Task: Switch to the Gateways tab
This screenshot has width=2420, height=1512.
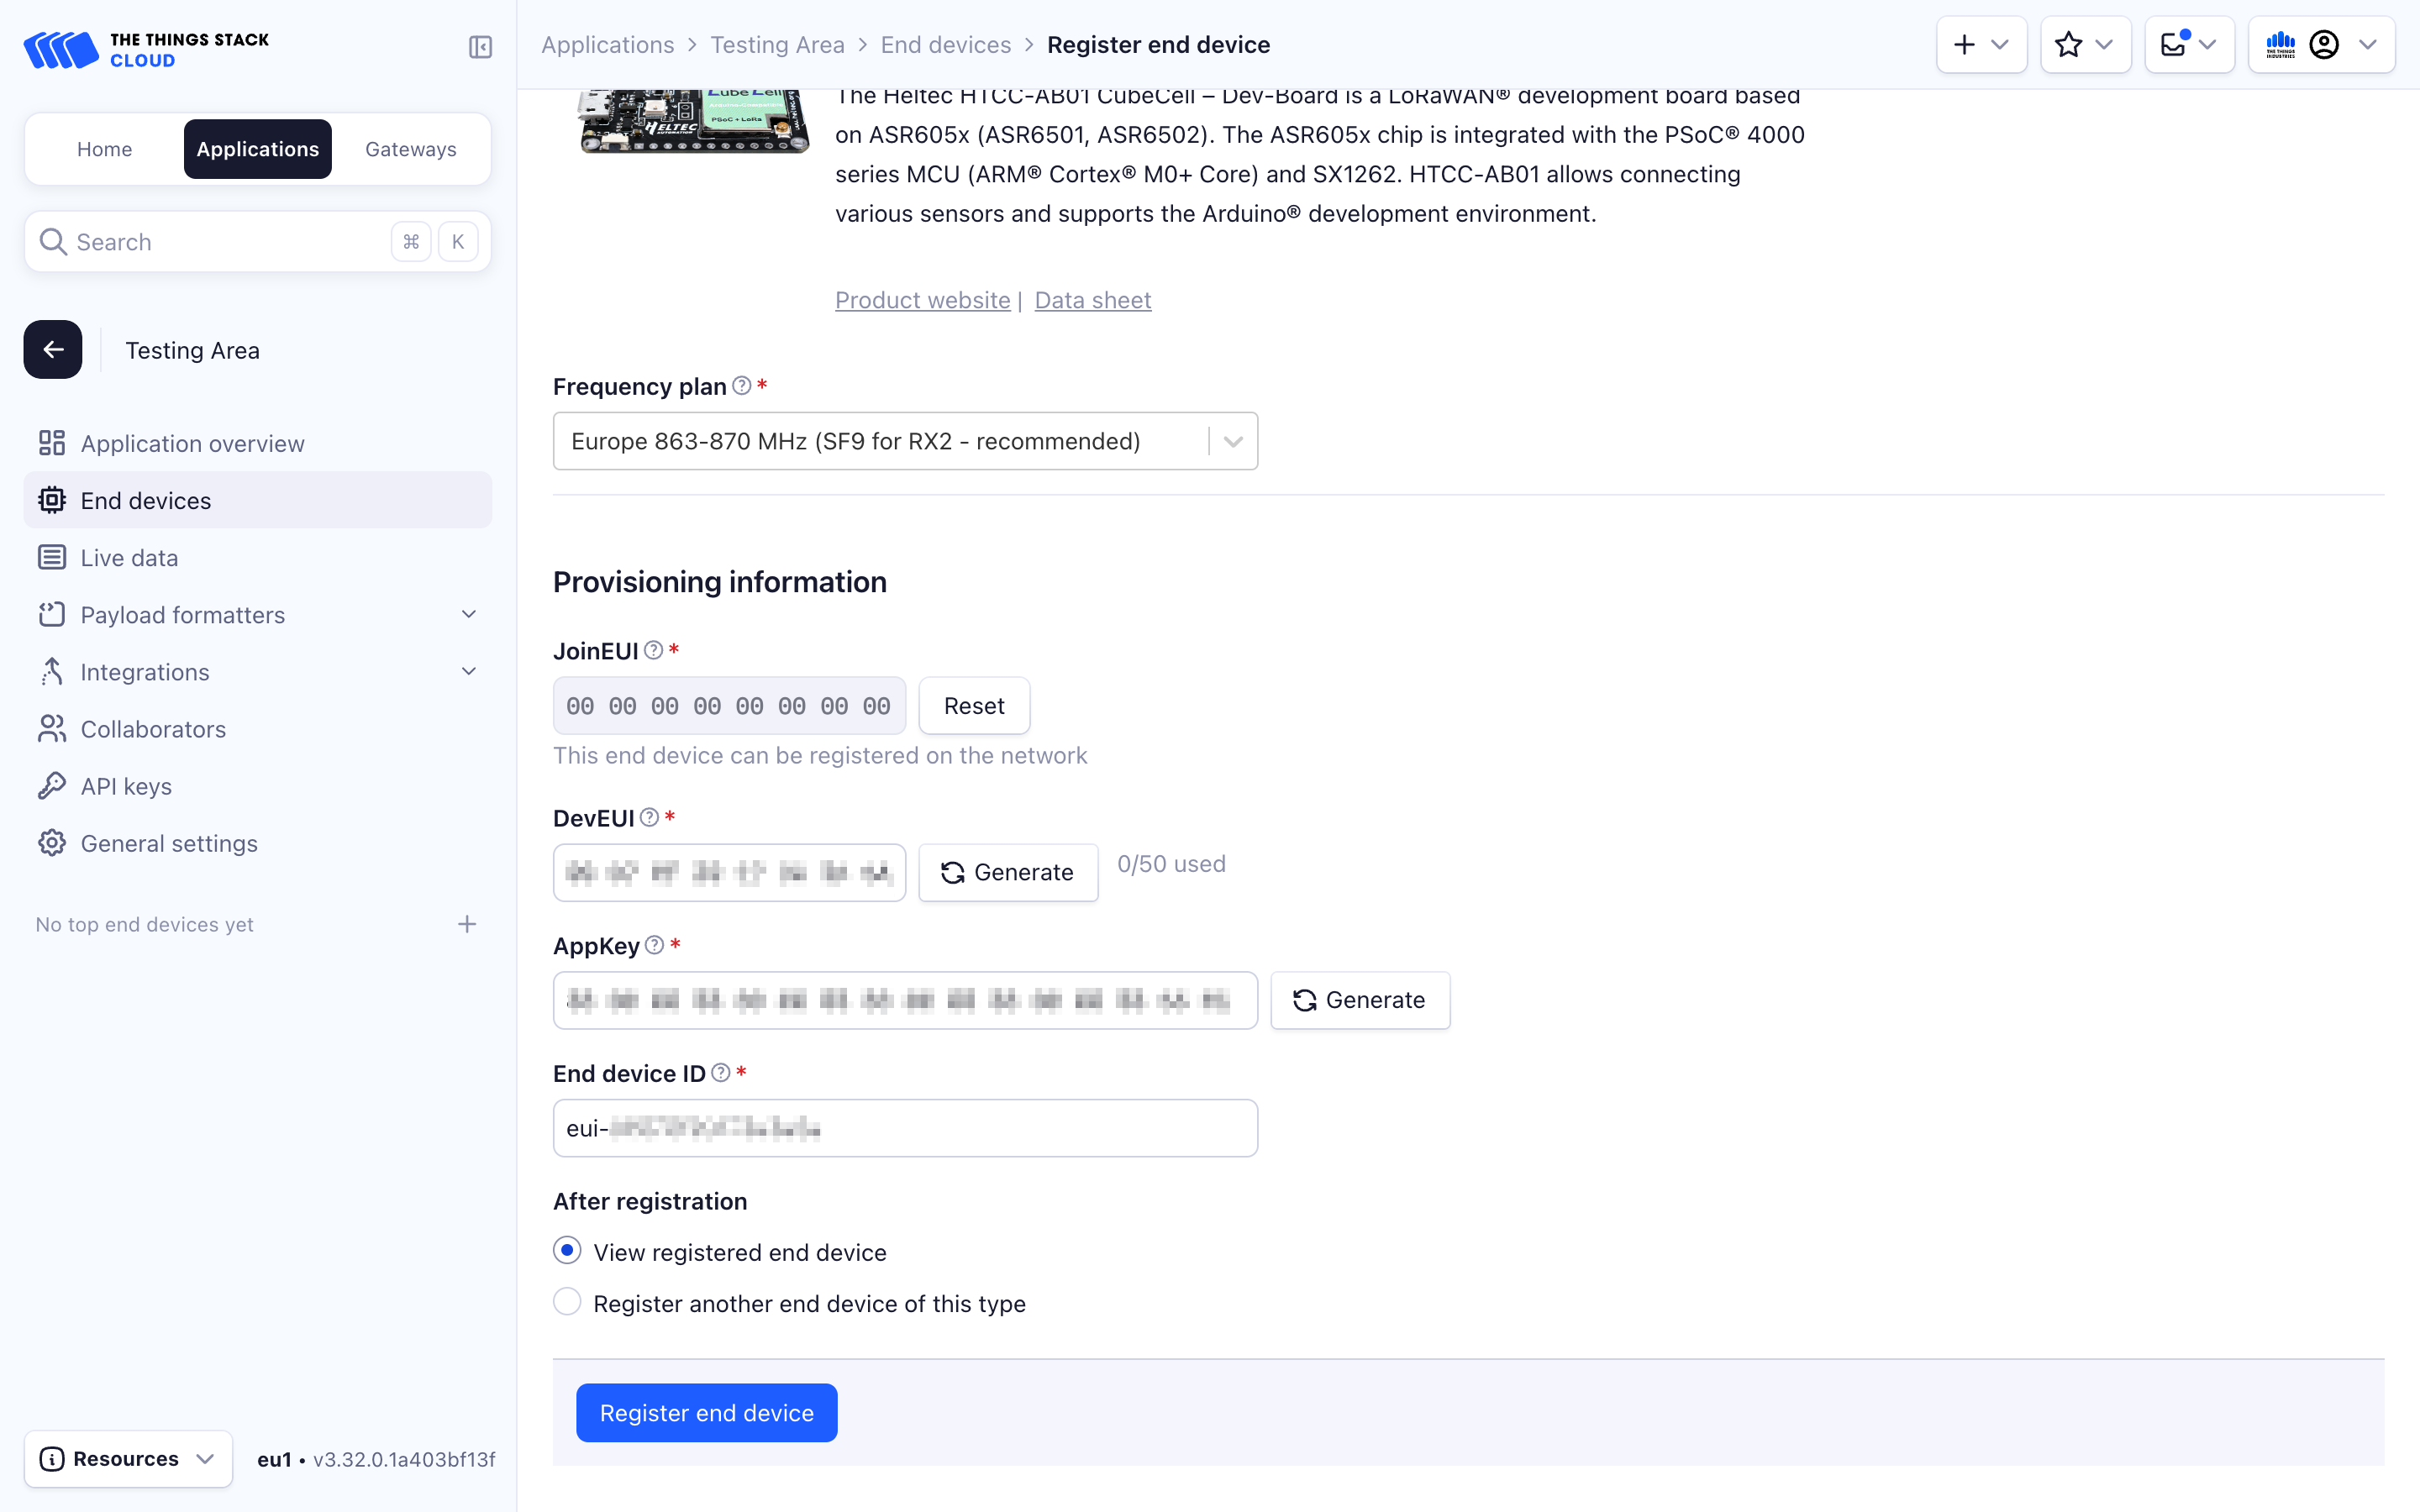Action: pos(410,149)
